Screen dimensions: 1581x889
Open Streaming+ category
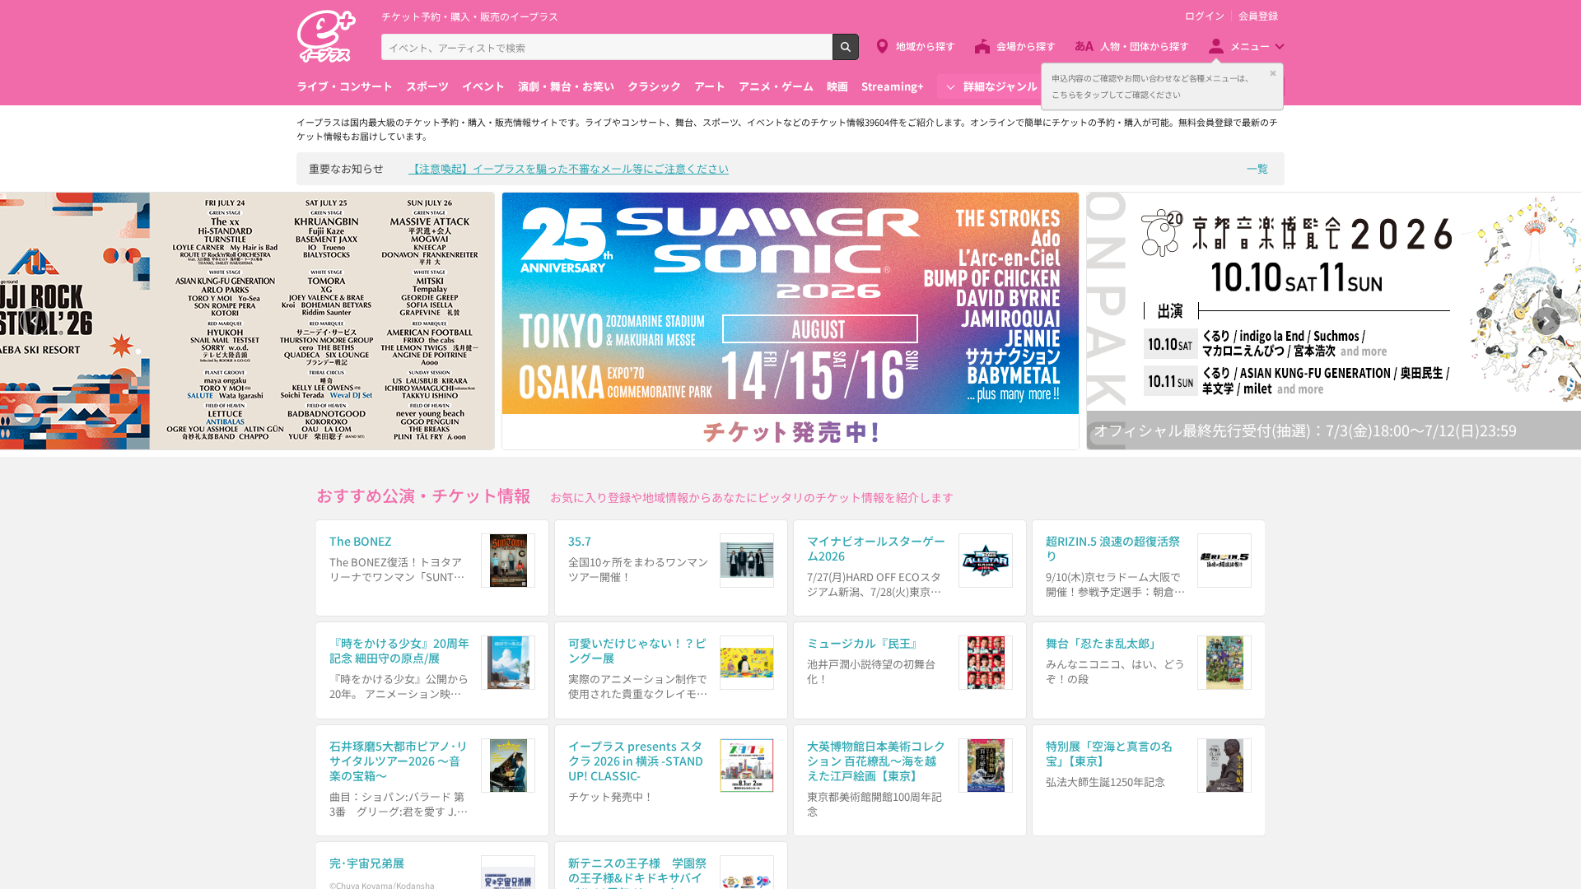[x=892, y=86]
